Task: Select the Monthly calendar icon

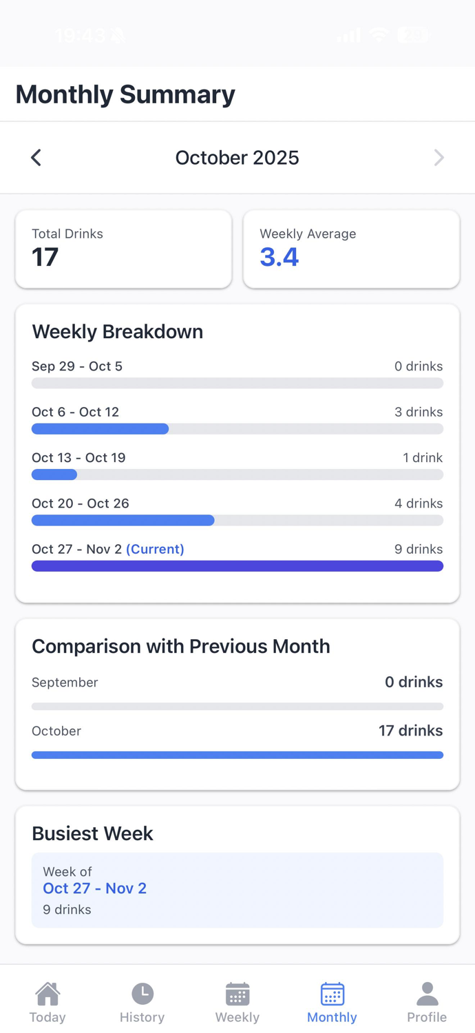Action: tap(332, 993)
